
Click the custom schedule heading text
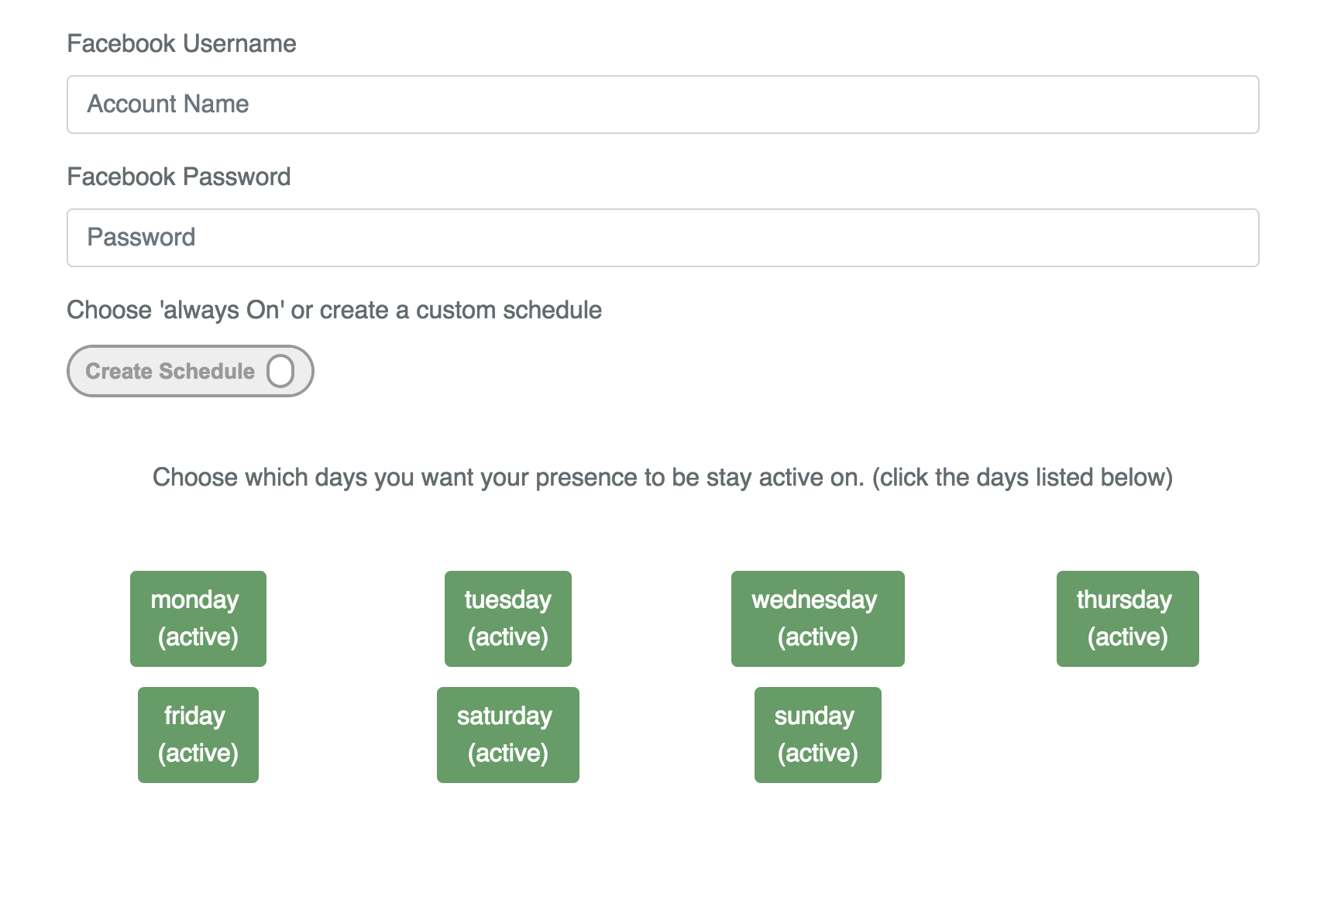(334, 310)
